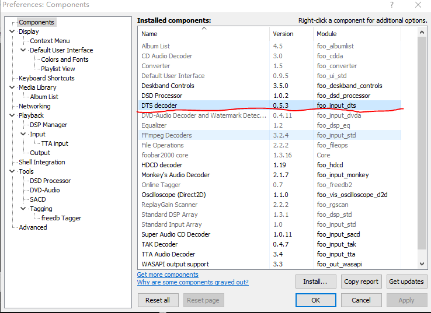The width and height of the screenshot is (431, 313).
Task: Select SACD under Tools
Action: [x=38, y=199]
